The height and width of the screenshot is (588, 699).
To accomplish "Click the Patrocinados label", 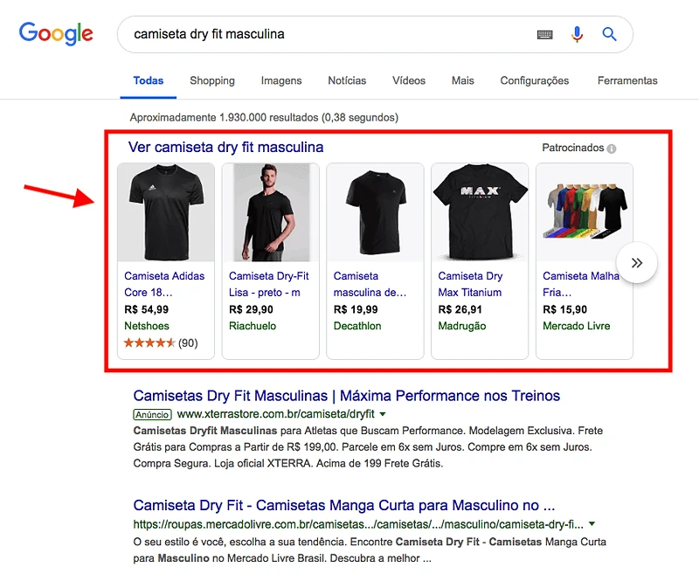I will tap(573, 148).
